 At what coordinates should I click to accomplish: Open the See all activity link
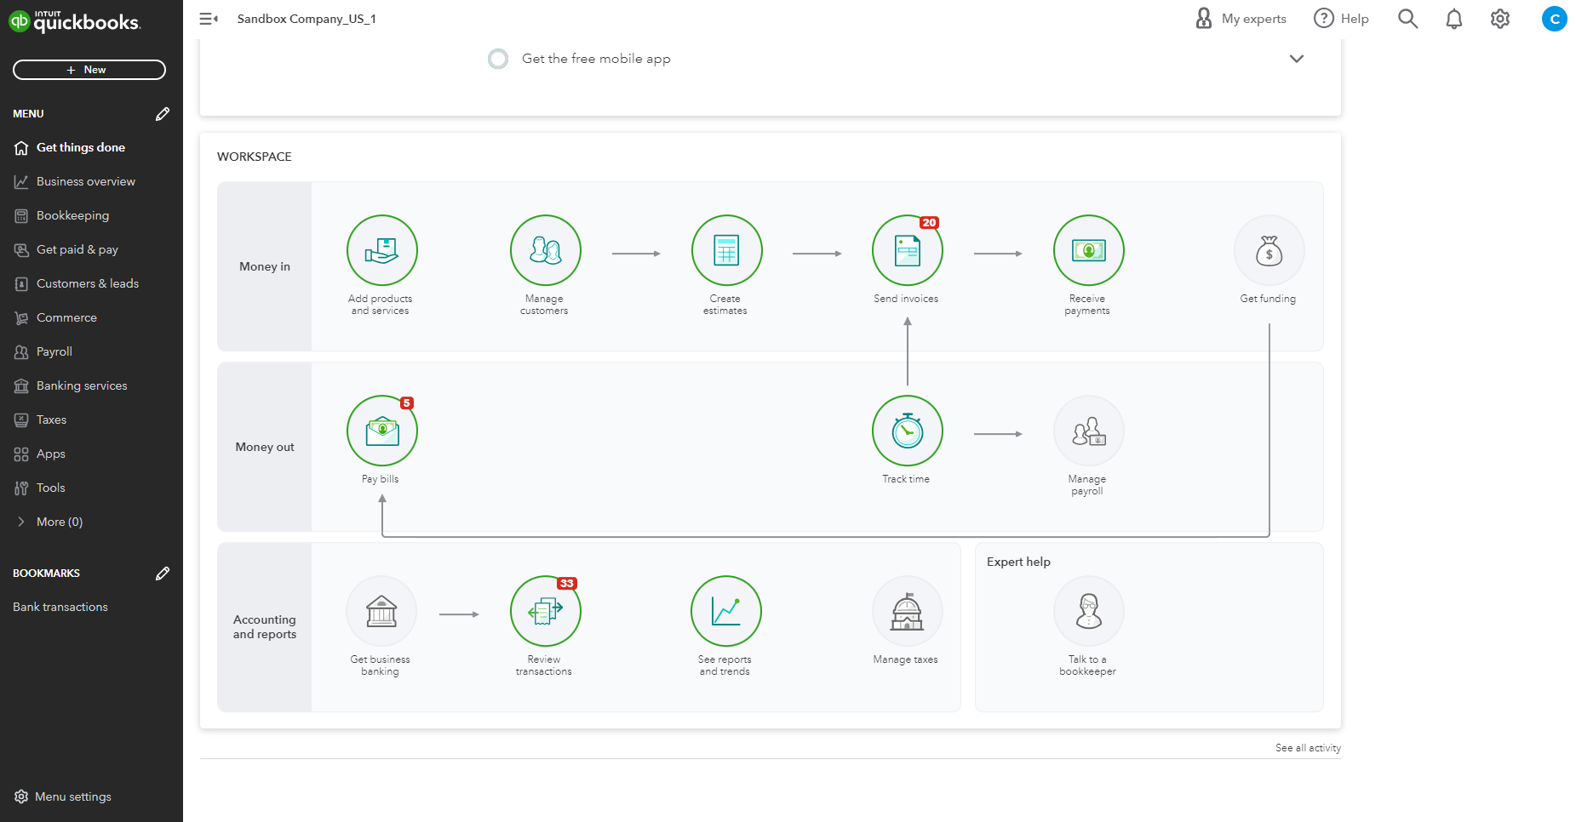(1308, 747)
